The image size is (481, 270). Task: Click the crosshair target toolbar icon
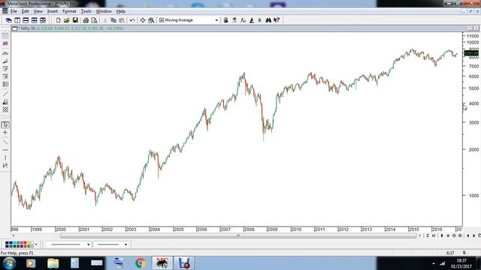[143, 20]
